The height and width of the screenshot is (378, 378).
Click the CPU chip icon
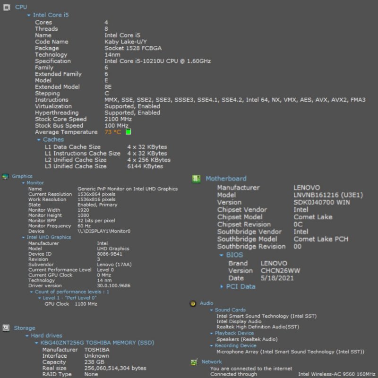coord(7,7)
